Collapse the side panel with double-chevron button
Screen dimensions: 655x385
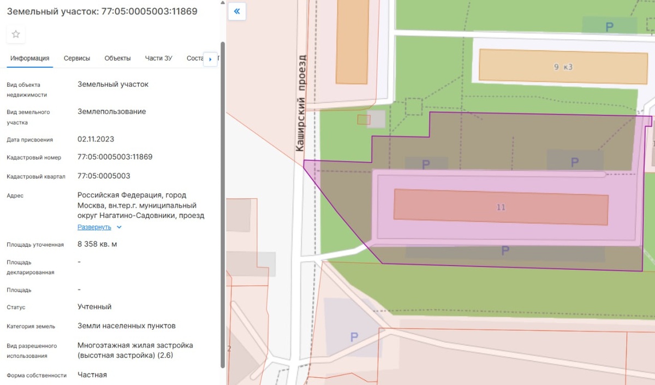(237, 11)
